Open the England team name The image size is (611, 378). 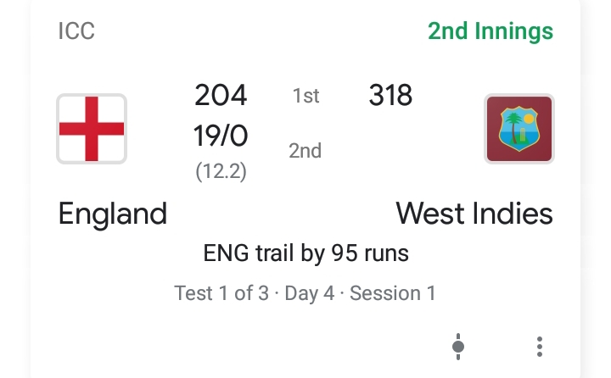point(112,214)
